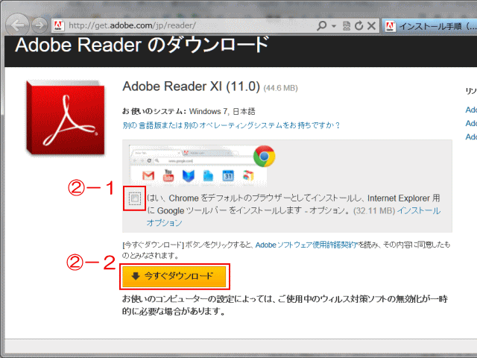Click the Chrome logo icon

coord(264,156)
